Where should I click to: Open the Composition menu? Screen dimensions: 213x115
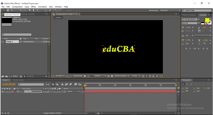point(17,7)
